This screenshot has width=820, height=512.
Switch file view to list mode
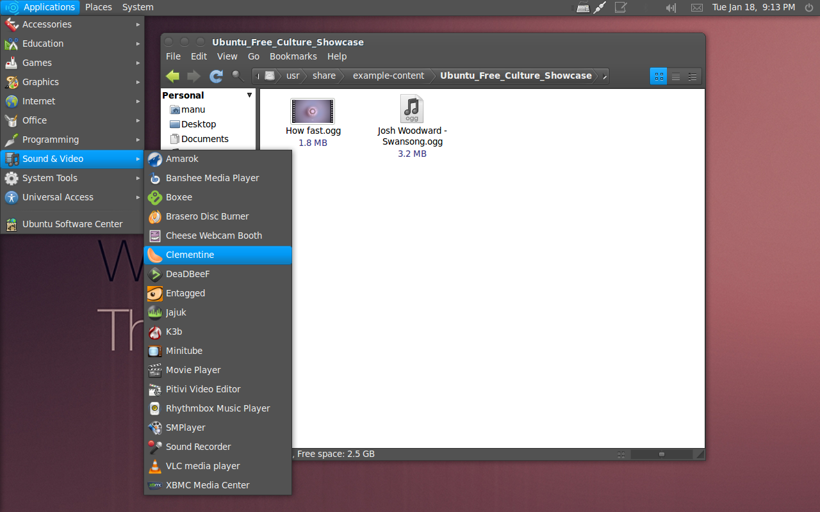pos(675,76)
